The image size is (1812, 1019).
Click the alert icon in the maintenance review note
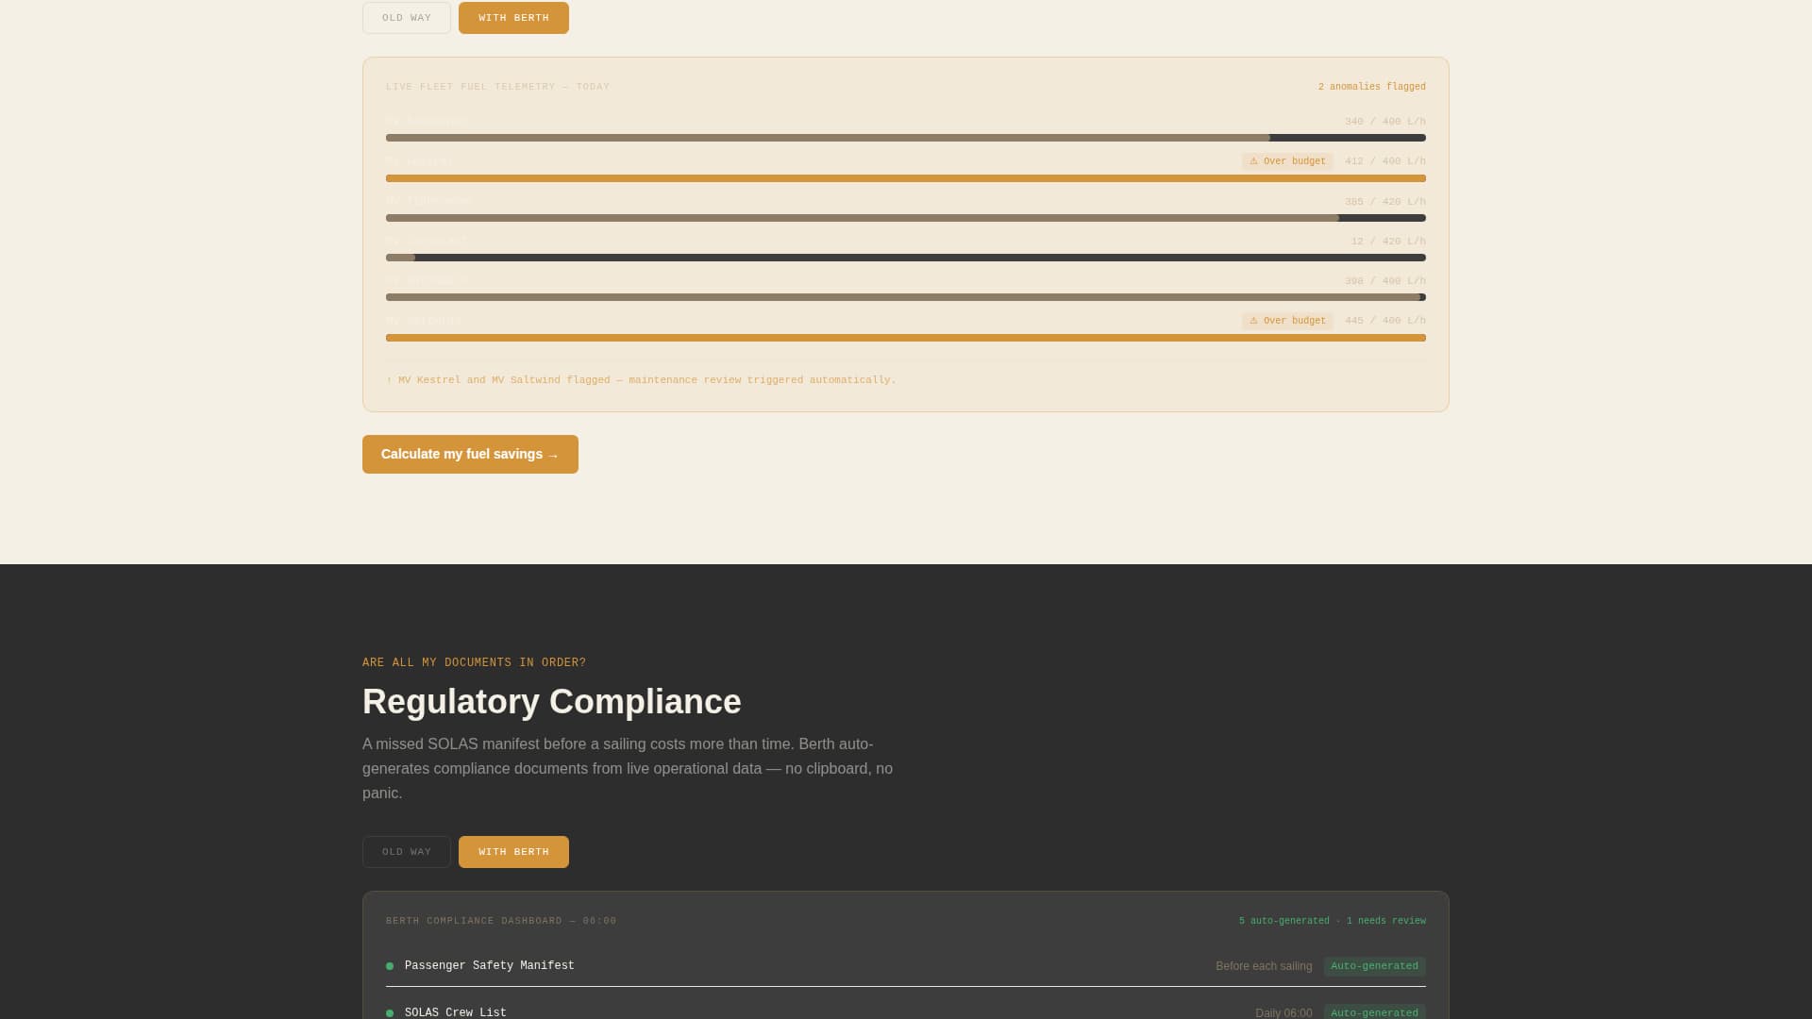[389, 380]
